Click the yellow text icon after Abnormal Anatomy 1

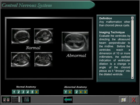point(70,92)
